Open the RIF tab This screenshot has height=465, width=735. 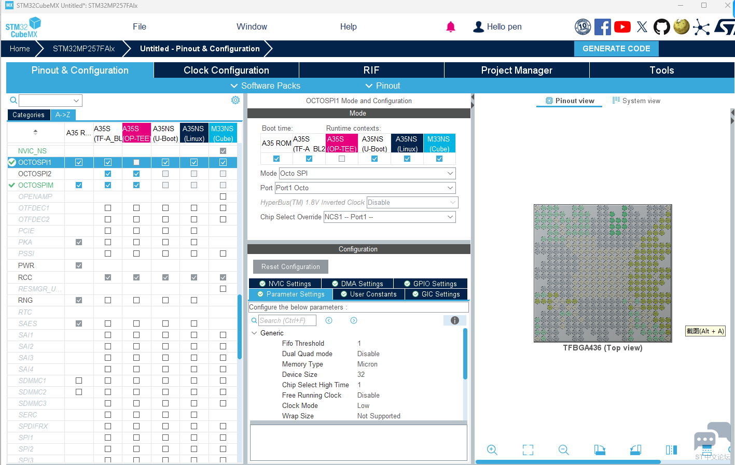point(371,70)
